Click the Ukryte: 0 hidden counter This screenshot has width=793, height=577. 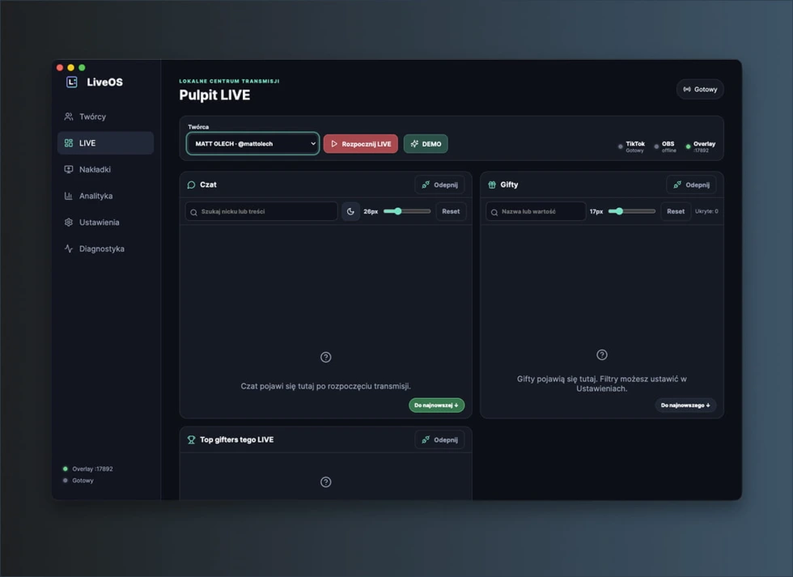[706, 211]
